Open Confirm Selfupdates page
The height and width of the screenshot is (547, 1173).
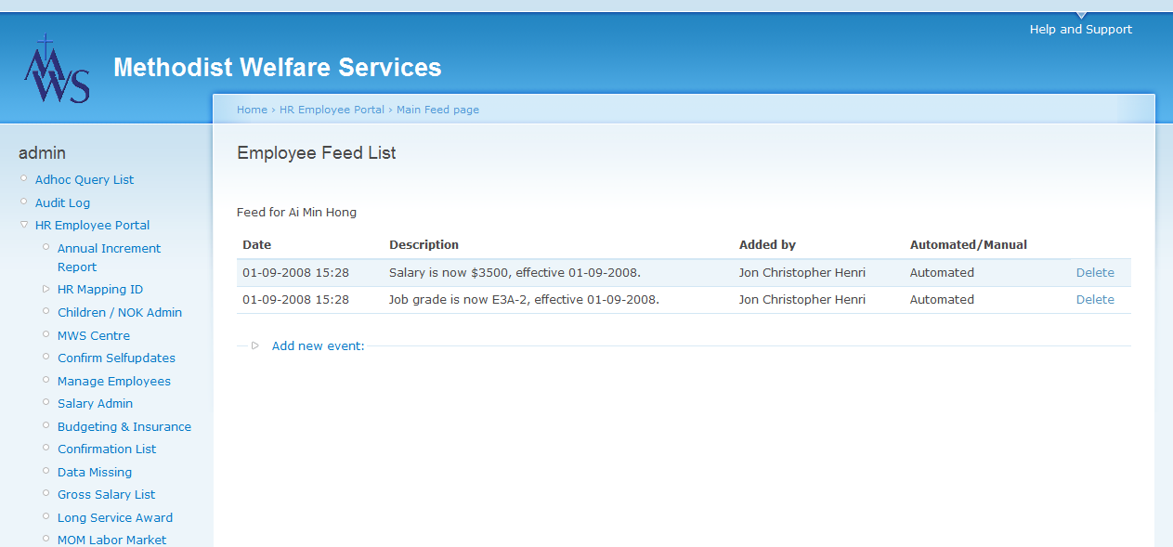pos(116,358)
